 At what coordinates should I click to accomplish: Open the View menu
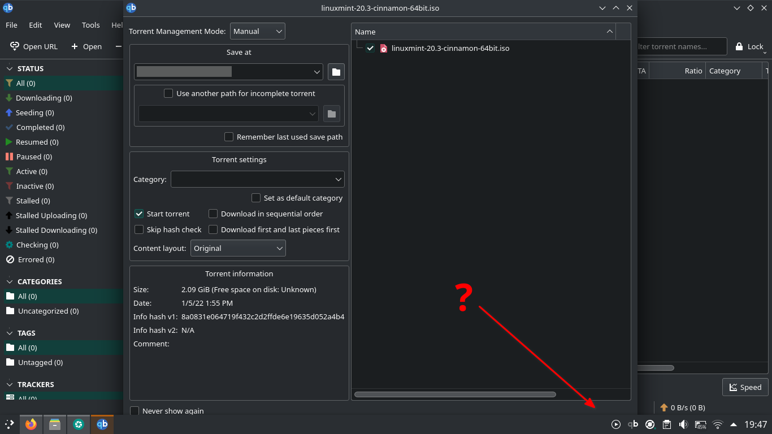pyautogui.click(x=62, y=25)
